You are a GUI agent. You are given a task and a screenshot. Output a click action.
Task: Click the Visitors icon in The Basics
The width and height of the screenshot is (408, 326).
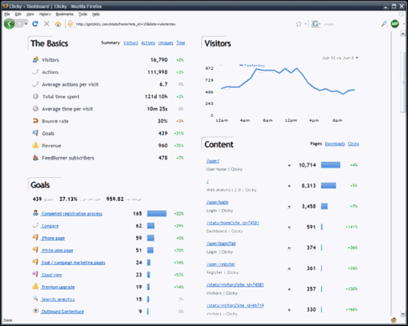coord(36,60)
